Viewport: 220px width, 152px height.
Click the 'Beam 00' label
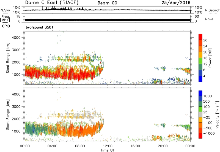107,3
